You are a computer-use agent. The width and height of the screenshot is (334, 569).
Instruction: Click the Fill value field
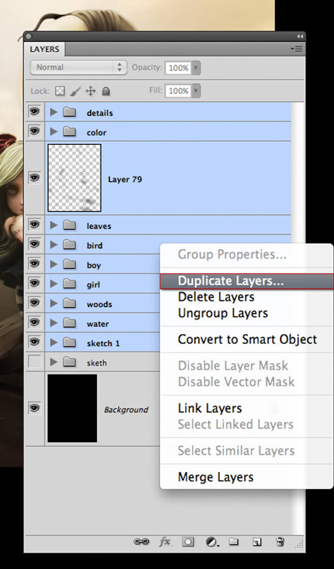click(178, 91)
